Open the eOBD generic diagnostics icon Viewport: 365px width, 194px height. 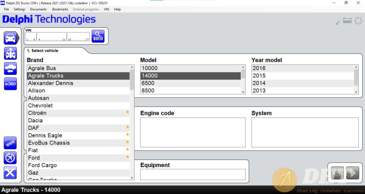tap(10, 84)
